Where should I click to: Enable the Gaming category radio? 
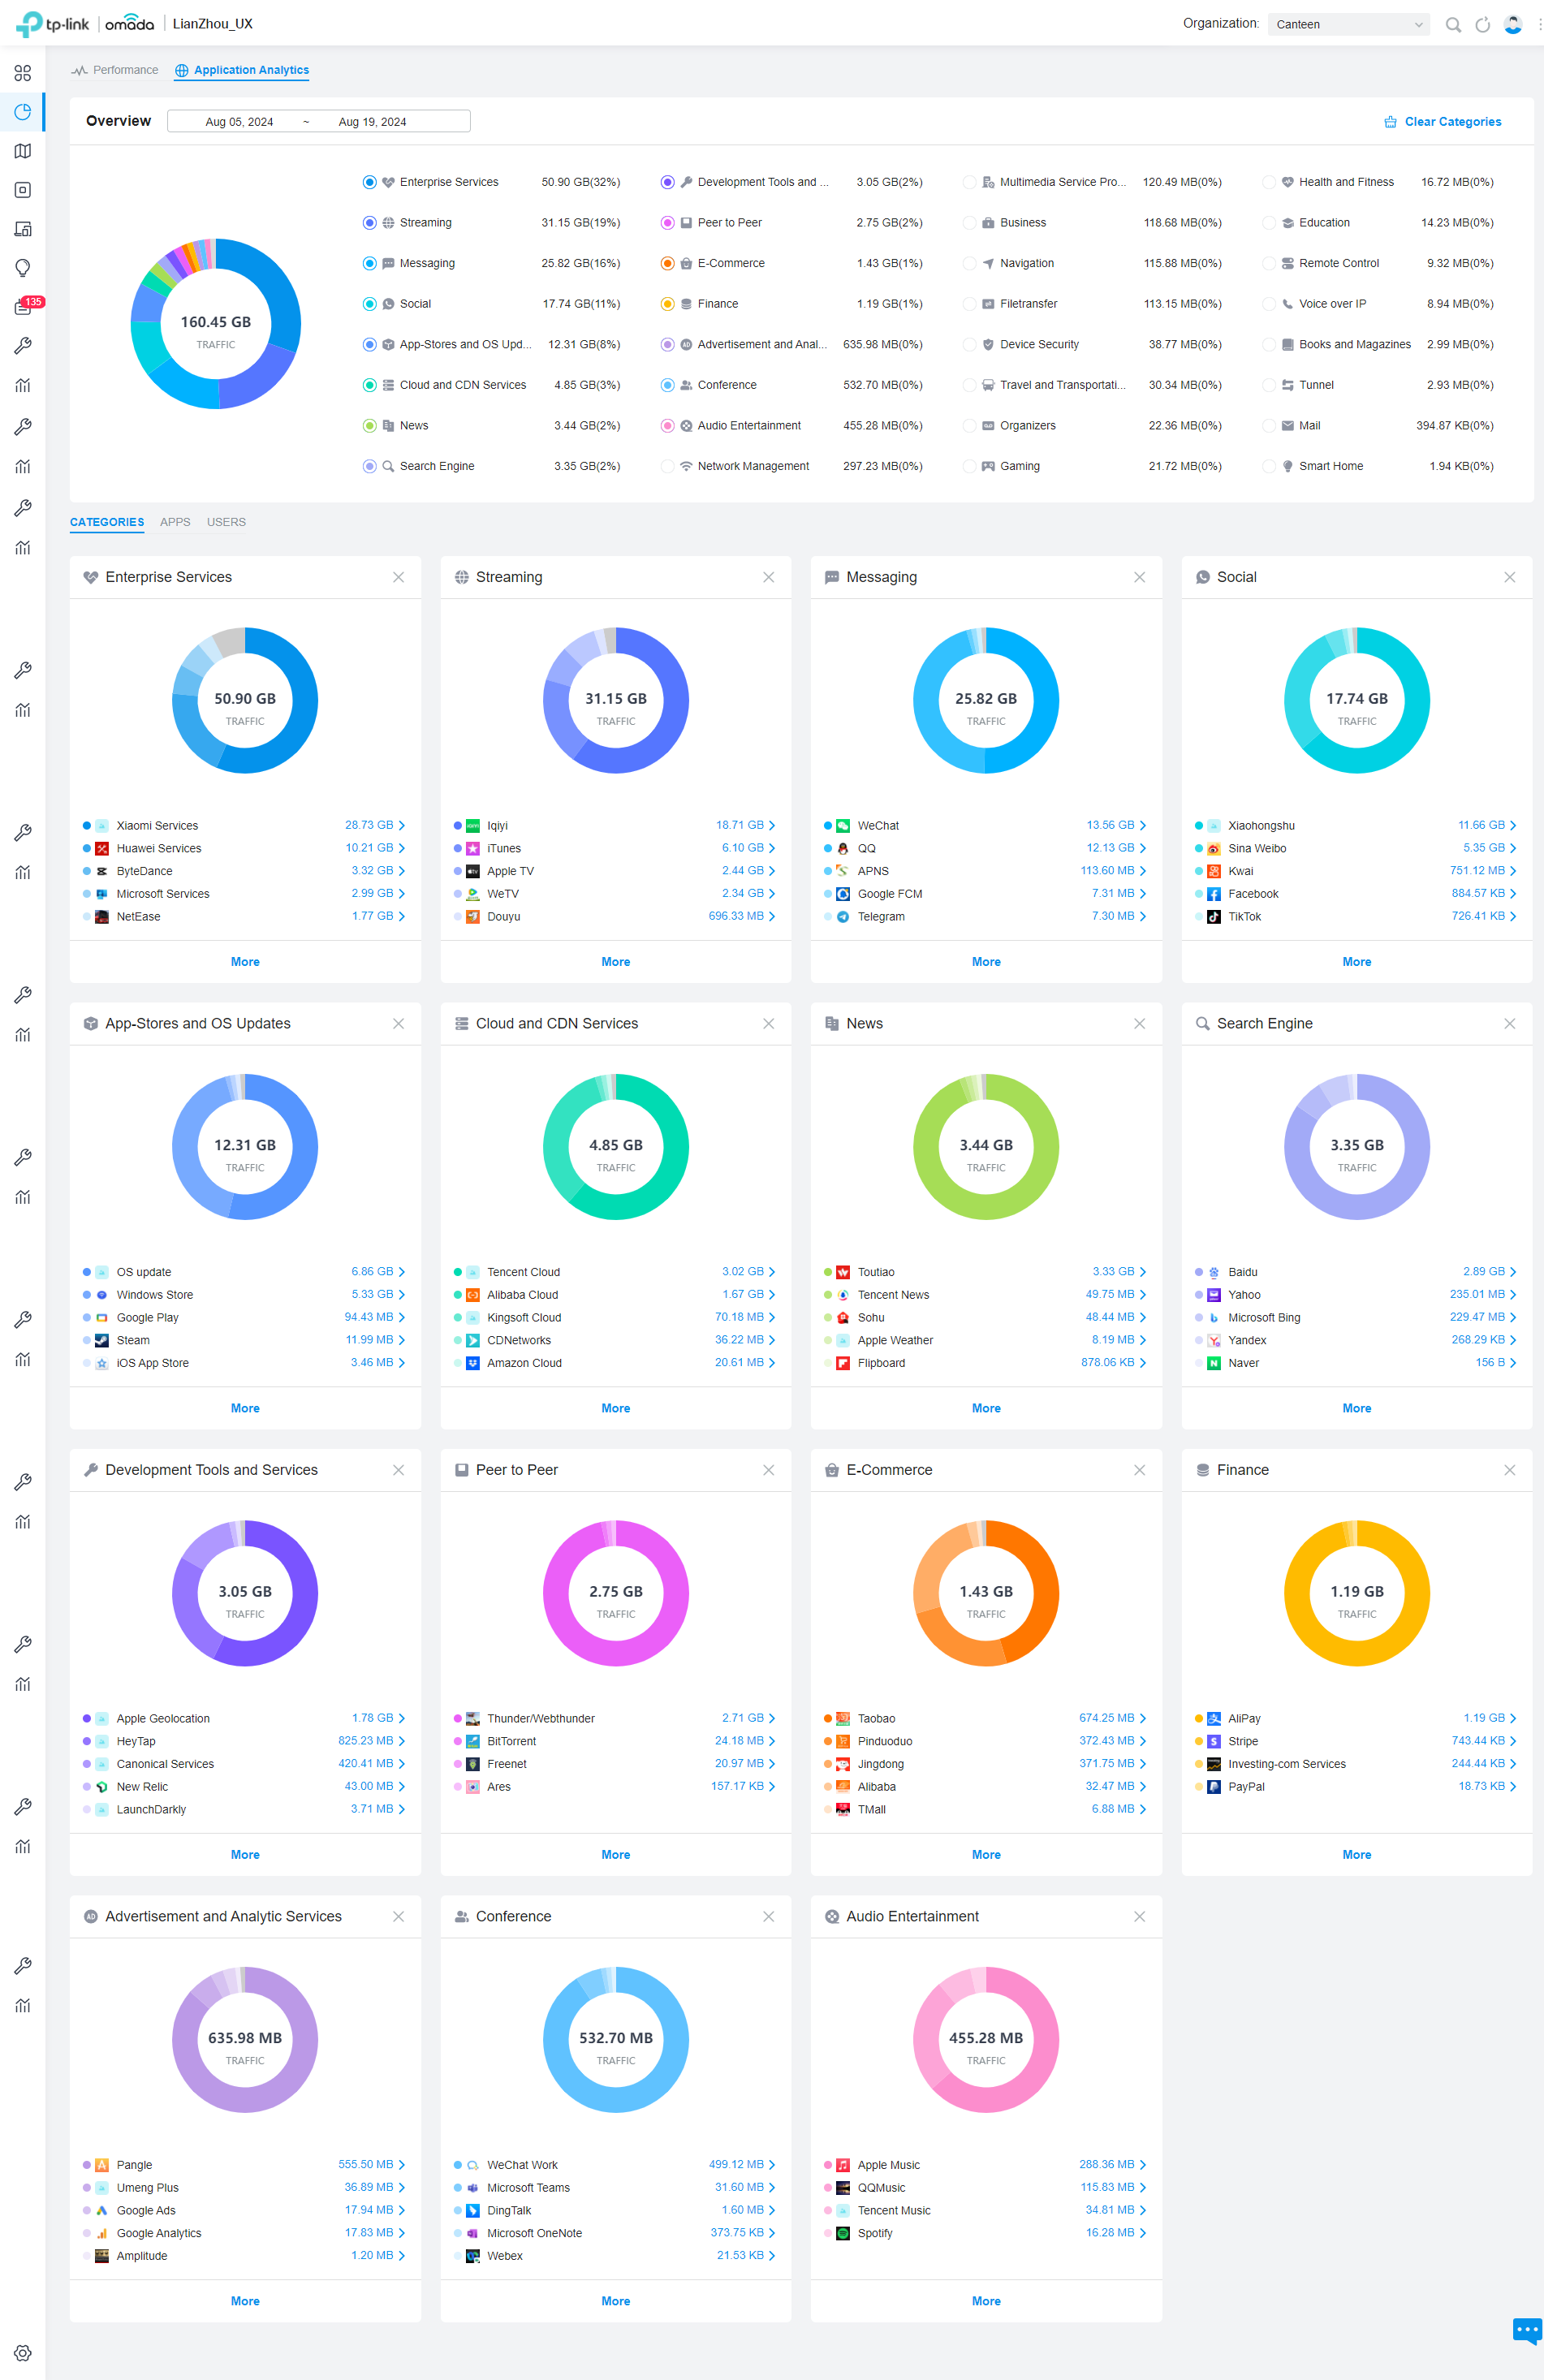pyautogui.click(x=969, y=466)
